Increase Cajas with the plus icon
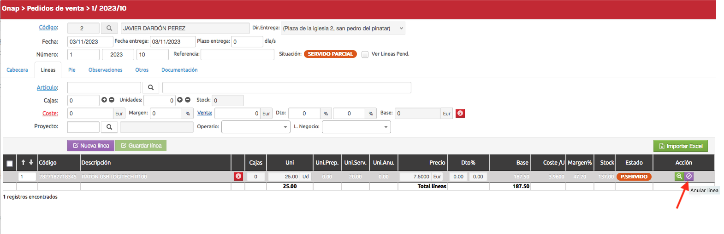724x234 pixels. coord(104,100)
